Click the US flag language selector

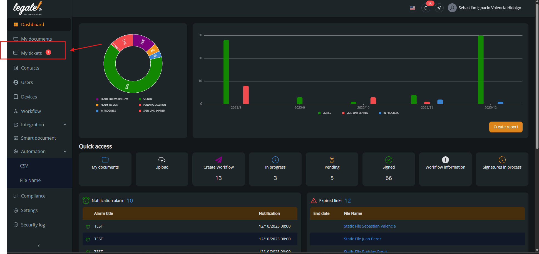412,8
